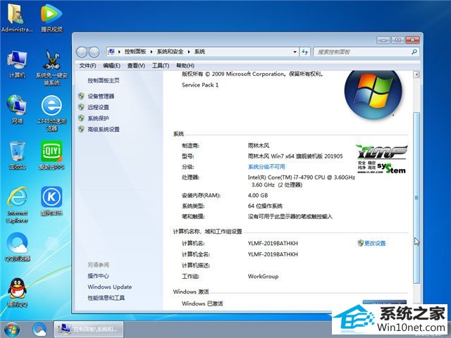Image resolution: width=451 pixels, height=338 pixels.
Task: Select model text 雨林木风 Win7 x64 旗舰装机版 201905
Action: pyautogui.click(x=295, y=156)
